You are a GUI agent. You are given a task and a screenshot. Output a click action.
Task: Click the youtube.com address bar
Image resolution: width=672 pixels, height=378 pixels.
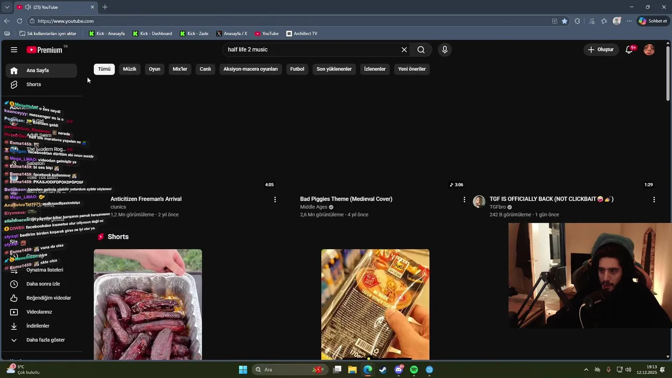289,21
